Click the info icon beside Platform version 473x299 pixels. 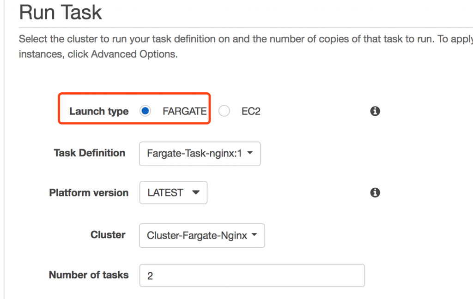pos(375,192)
